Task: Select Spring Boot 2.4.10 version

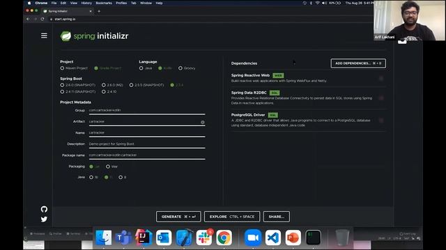Action: 109,92
